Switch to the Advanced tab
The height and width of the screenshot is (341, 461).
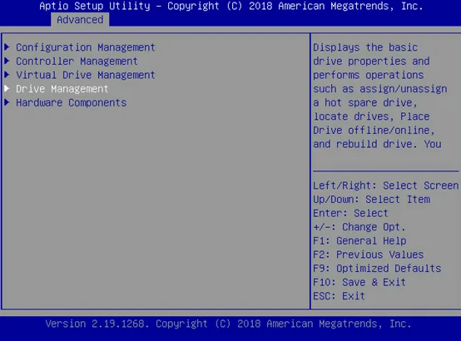(80, 20)
